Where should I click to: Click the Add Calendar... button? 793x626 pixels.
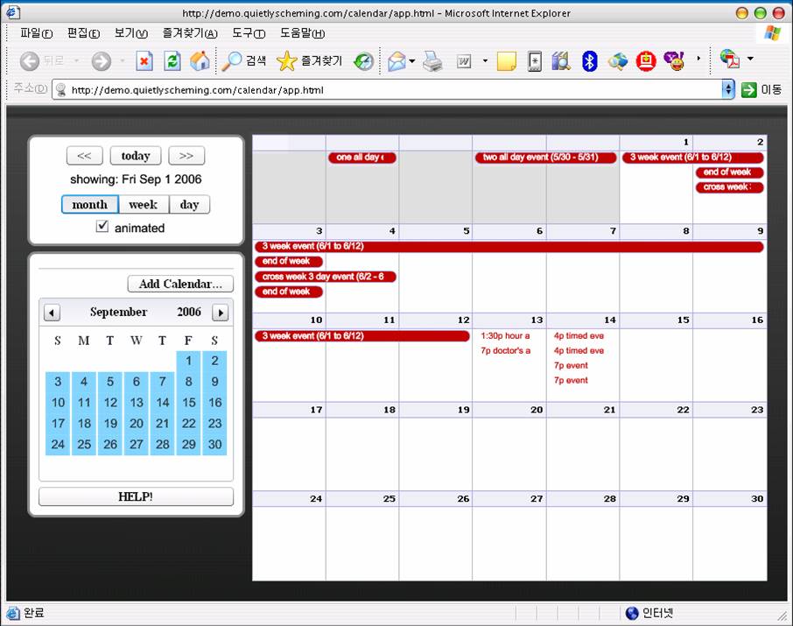click(x=180, y=284)
